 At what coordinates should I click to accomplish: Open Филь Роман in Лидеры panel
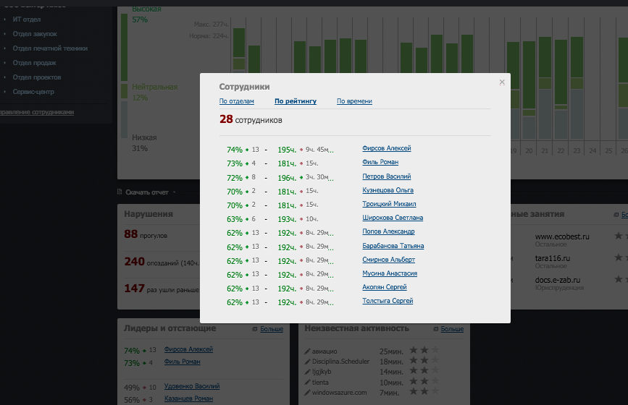point(183,362)
